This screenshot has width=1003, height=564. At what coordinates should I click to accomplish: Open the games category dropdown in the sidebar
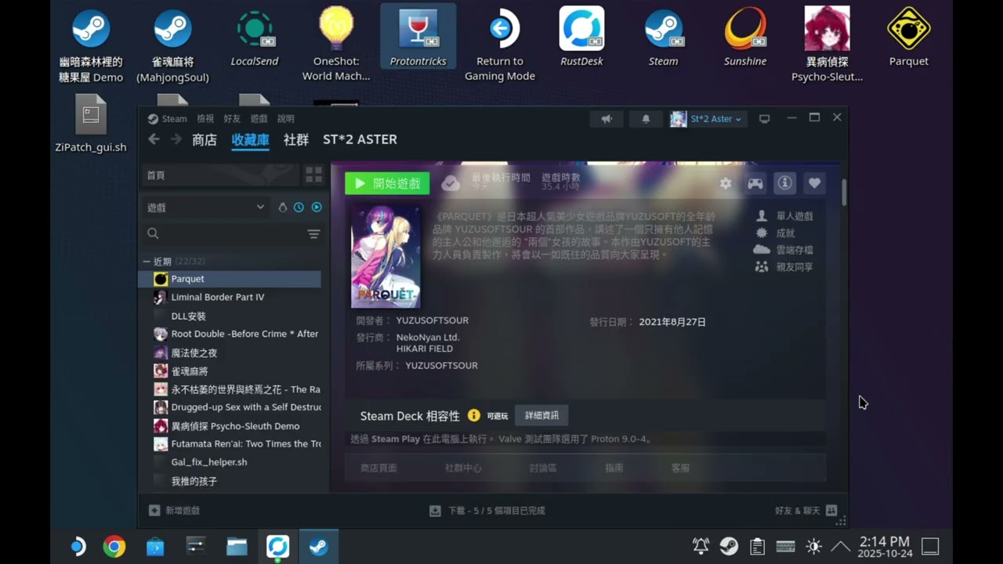point(206,207)
